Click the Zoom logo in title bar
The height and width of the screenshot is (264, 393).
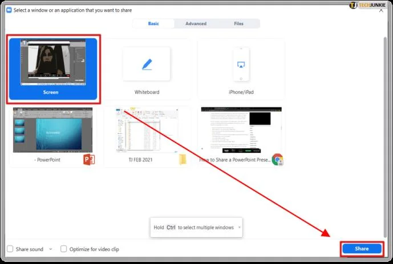[x=9, y=10]
